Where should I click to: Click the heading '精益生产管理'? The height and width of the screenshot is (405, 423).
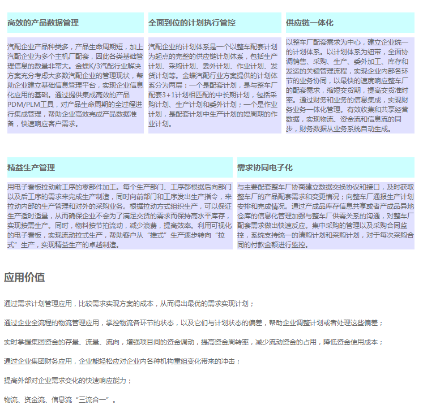(31, 167)
